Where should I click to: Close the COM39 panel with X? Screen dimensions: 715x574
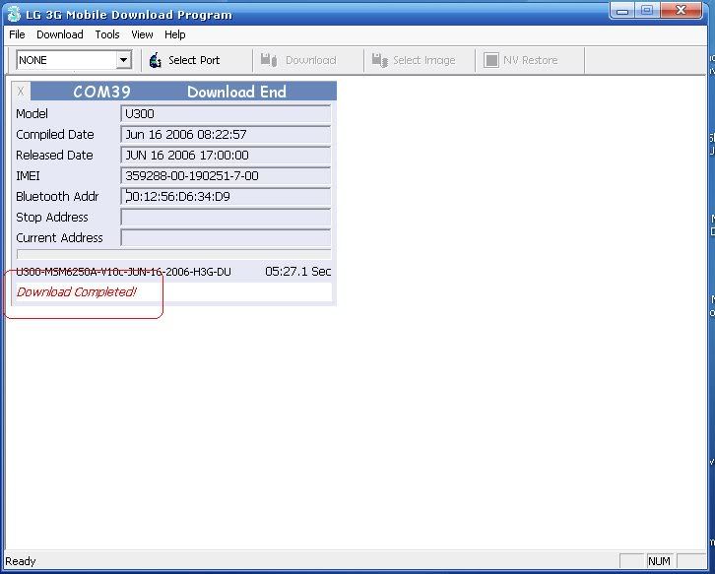point(21,92)
